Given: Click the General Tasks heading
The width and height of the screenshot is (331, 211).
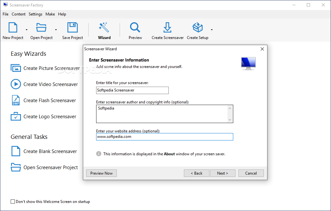Looking at the screenshot, I should (29, 137).
